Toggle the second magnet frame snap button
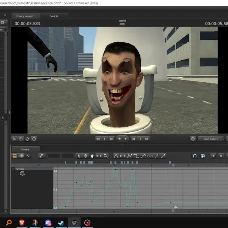The height and width of the screenshot is (228, 228). point(203,156)
